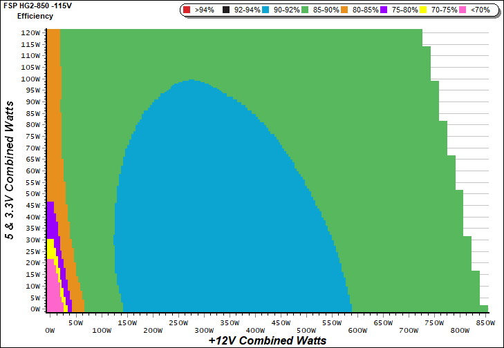This screenshot has height=348, width=504.
Task: Click the red >94% legend swatch
Action: (188, 10)
